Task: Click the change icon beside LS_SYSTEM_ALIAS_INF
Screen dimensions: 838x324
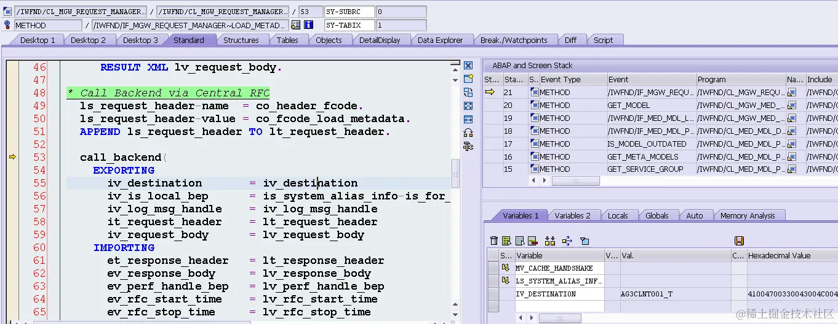Action: pos(506,281)
